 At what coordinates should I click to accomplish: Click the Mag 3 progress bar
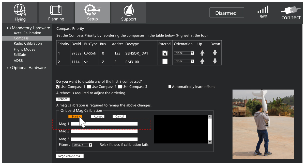click(x=104, y=139)
